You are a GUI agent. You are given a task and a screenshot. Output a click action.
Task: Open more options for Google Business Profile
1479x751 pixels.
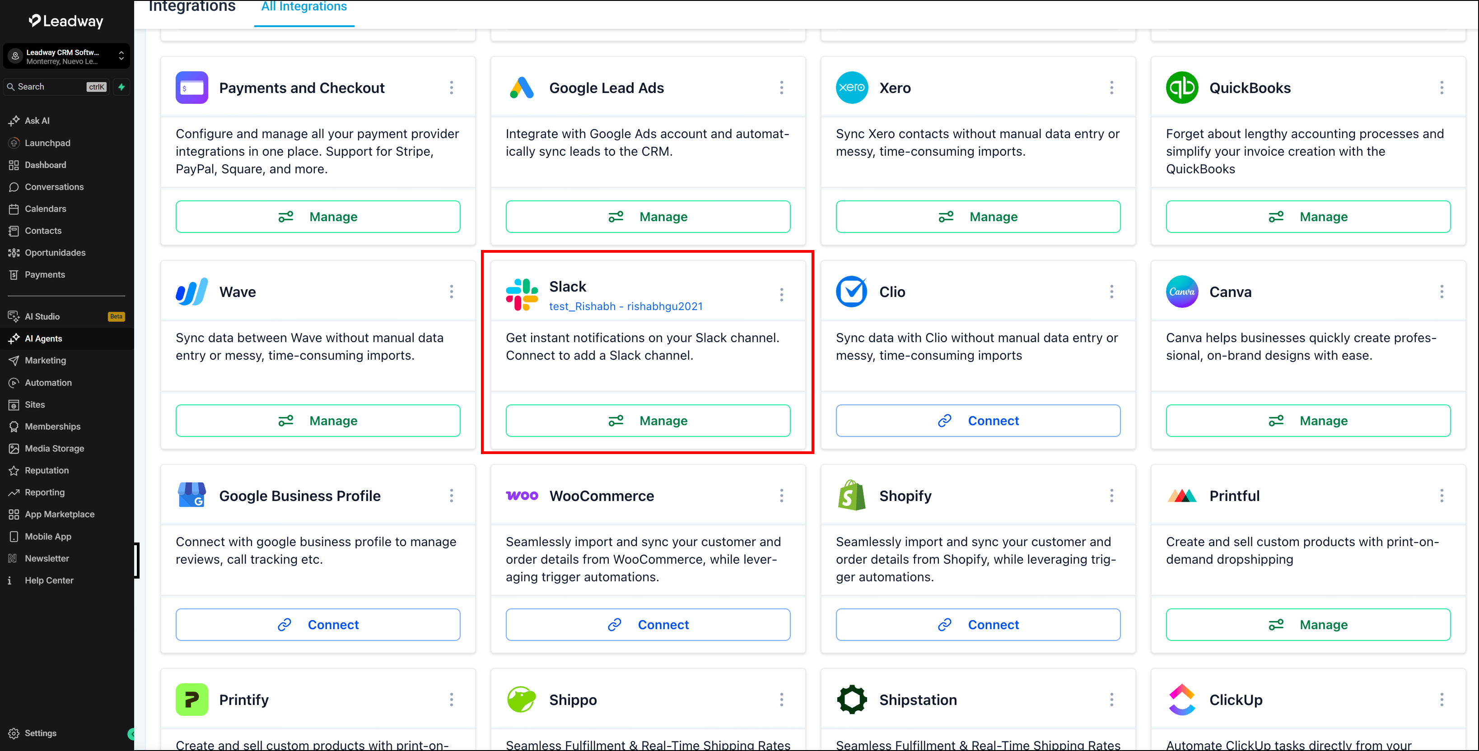pos(451,496)
